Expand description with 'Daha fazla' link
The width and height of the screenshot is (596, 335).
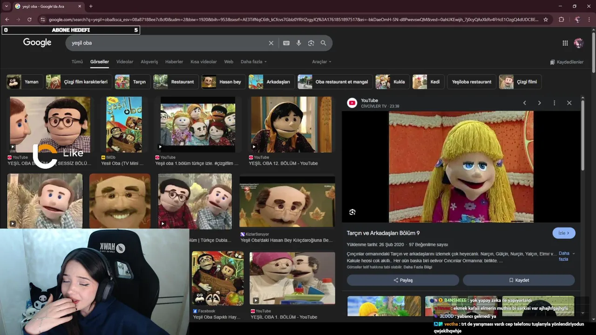click(x=566, y=256)
